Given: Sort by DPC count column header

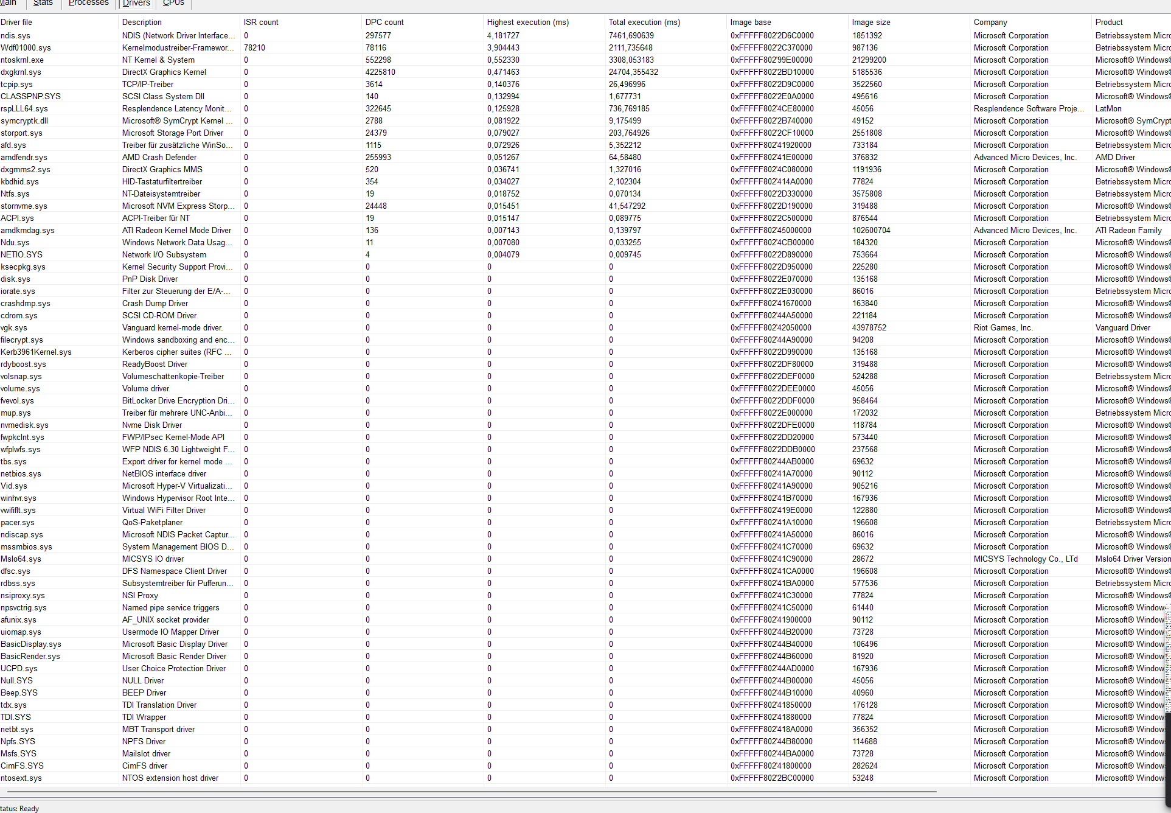Looking at the screenshot, I should [384, 22].
